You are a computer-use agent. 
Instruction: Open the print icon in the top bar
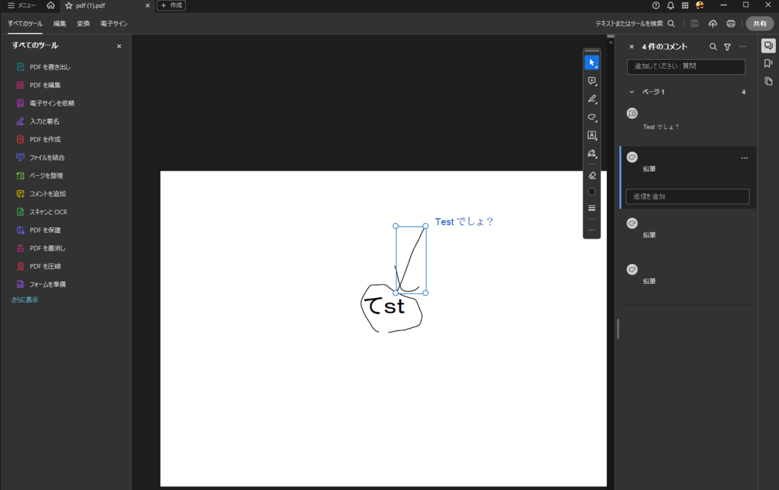[x=730, y=23]
